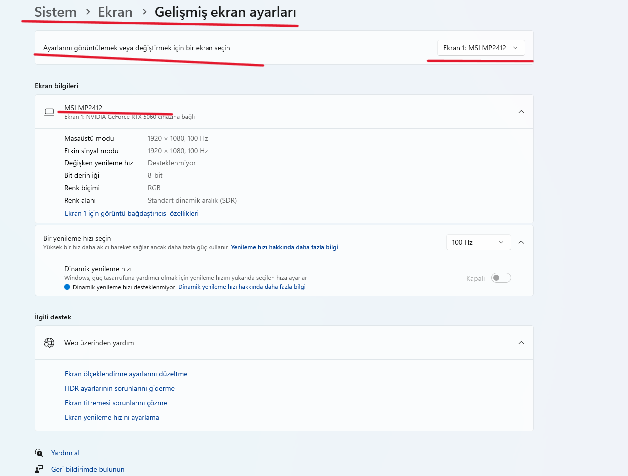Click the Bir yenileme hızı seçin label
628x476 pixels.
(77, 238)
